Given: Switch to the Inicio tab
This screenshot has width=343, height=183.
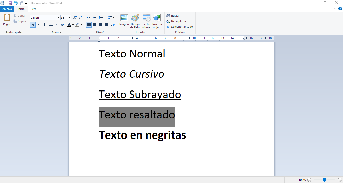Looking at the screenshot, I should pyautogui.click(x=21, y=9).
